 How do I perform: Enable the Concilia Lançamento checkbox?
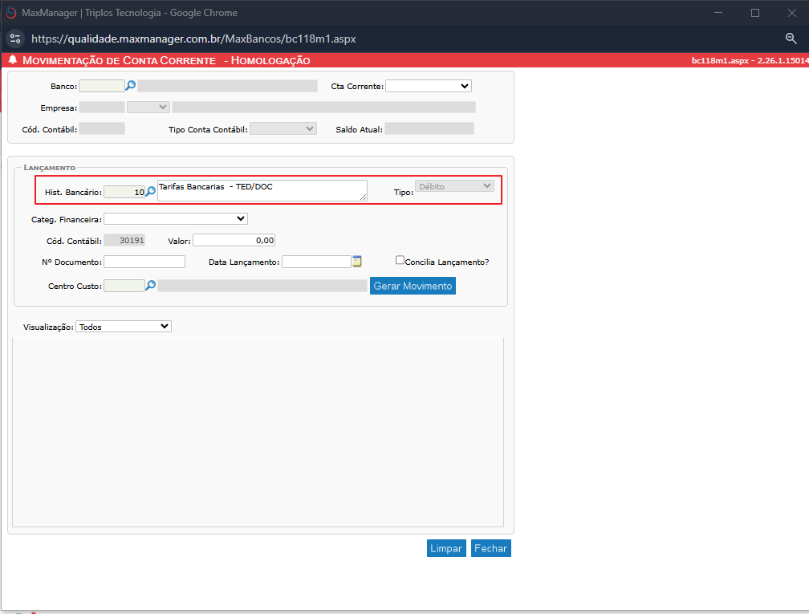400,260
